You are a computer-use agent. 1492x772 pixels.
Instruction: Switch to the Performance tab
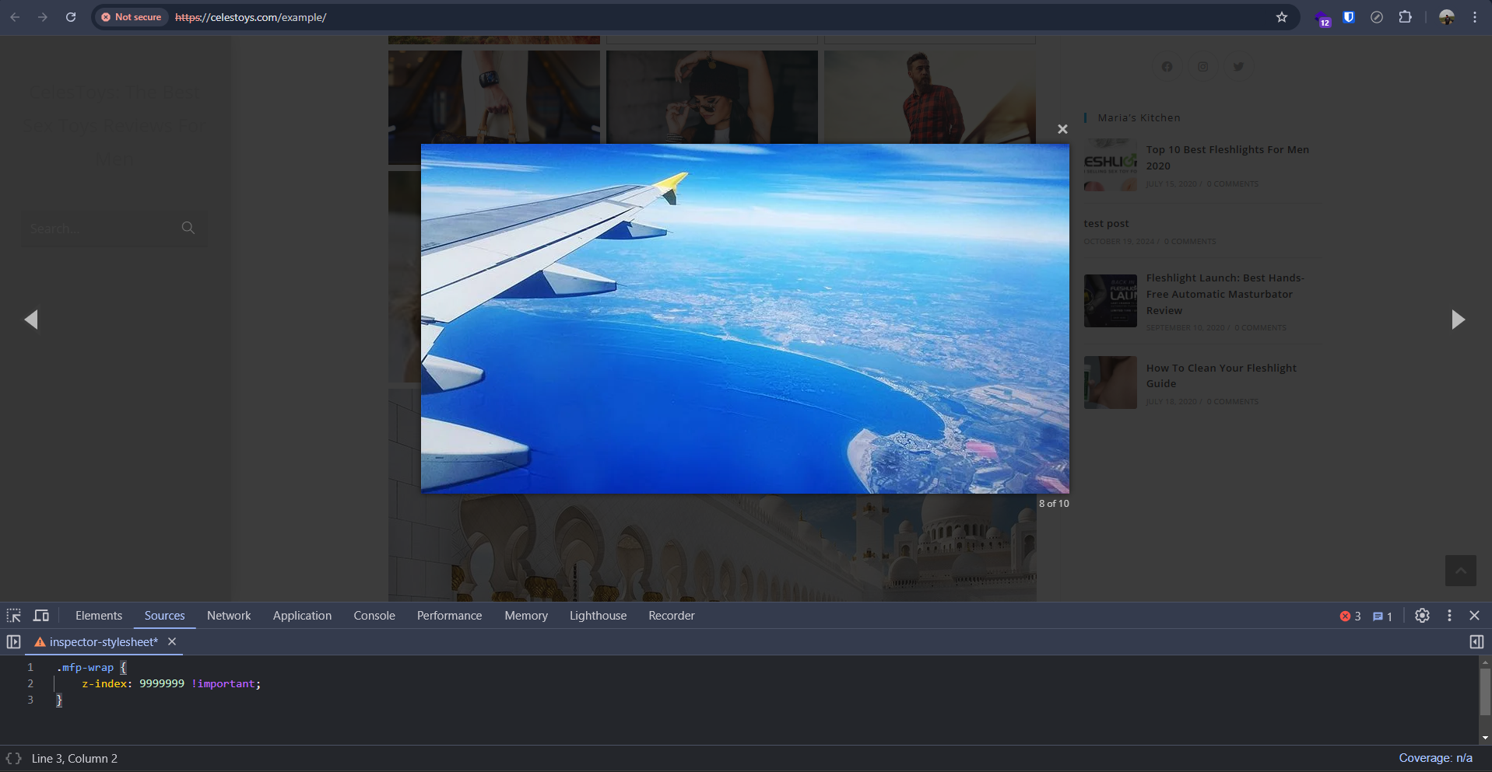[450, 616]
